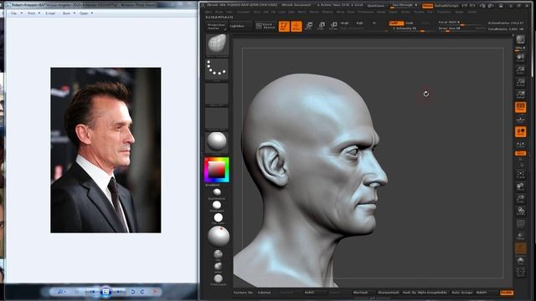The width and height of the screenshot is (536, 301).
Task: Click the XYZ rotation axis button
Action: click(x=520, y=153)
